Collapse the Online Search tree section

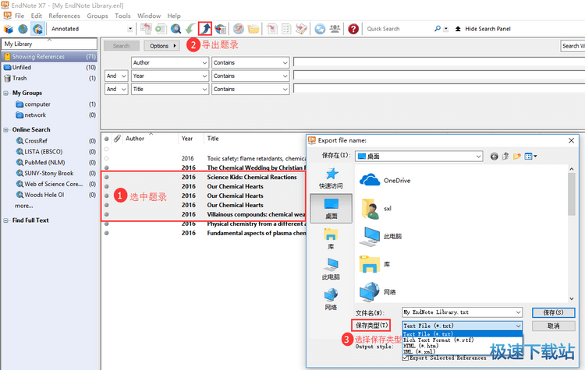[6, 129]
